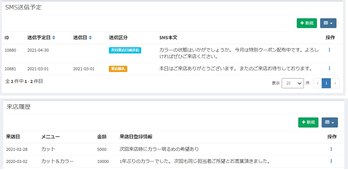348x170 pixels.
Task: Open actions menu for SMS ID 10880
Action: [329, 50]
